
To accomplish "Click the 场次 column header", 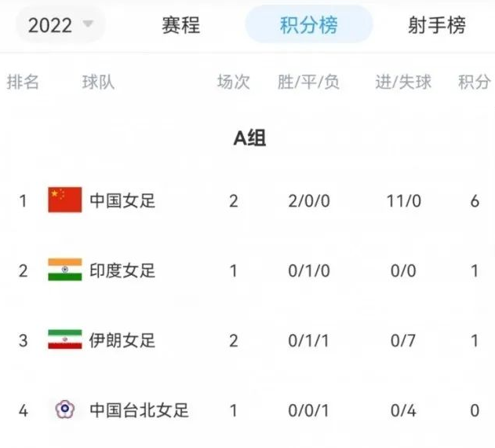I will [234, 83].
